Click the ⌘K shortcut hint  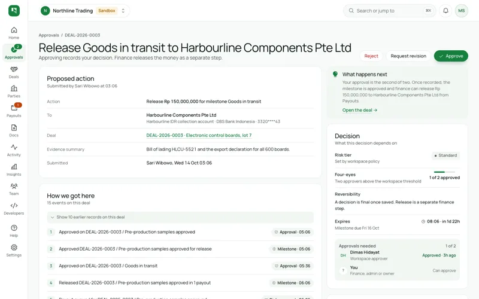click(x=428, y=11)
